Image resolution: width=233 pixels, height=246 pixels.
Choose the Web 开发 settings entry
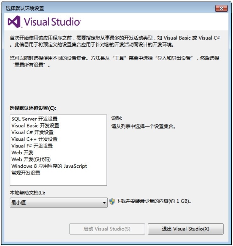point(22,152)
